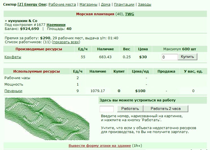Click the Купить button
Screen dimensions: 210x150
187,57
